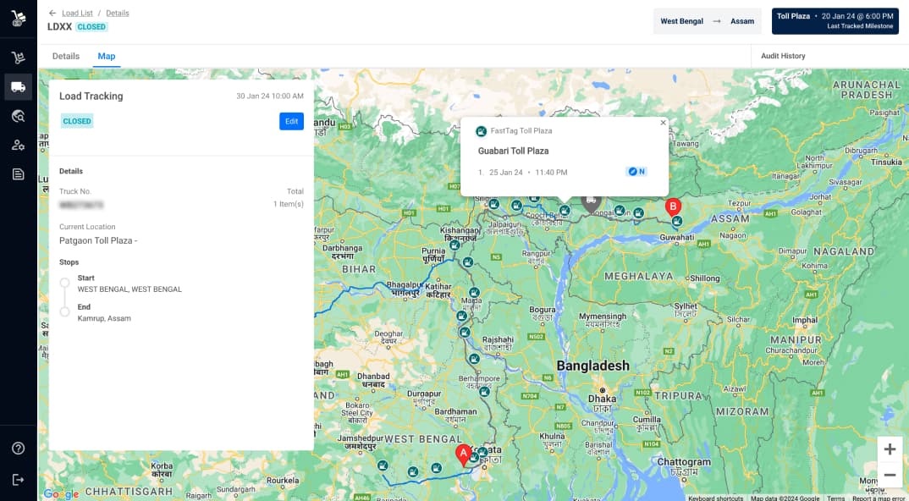Screen dimensions: 909x501
Task: Select the Map tab
Action: click(107, 57)
